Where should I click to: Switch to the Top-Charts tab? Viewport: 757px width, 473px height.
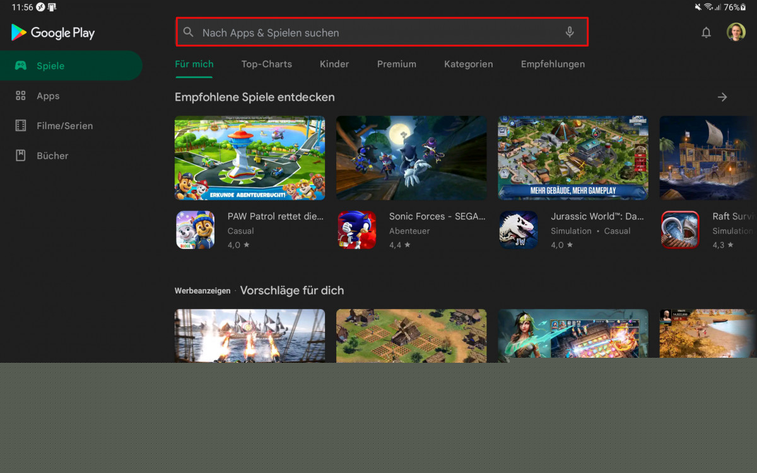tap(266, 64)
